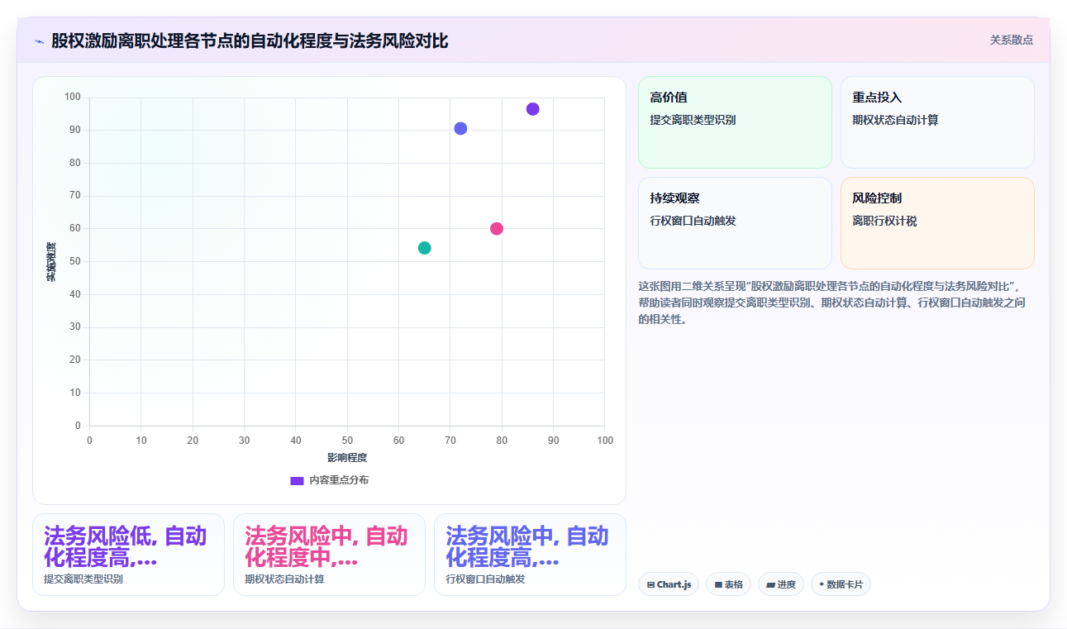Click 行权窗口自动触发 caption under blue card
The image size is (1067, 629).
[485, 579]
